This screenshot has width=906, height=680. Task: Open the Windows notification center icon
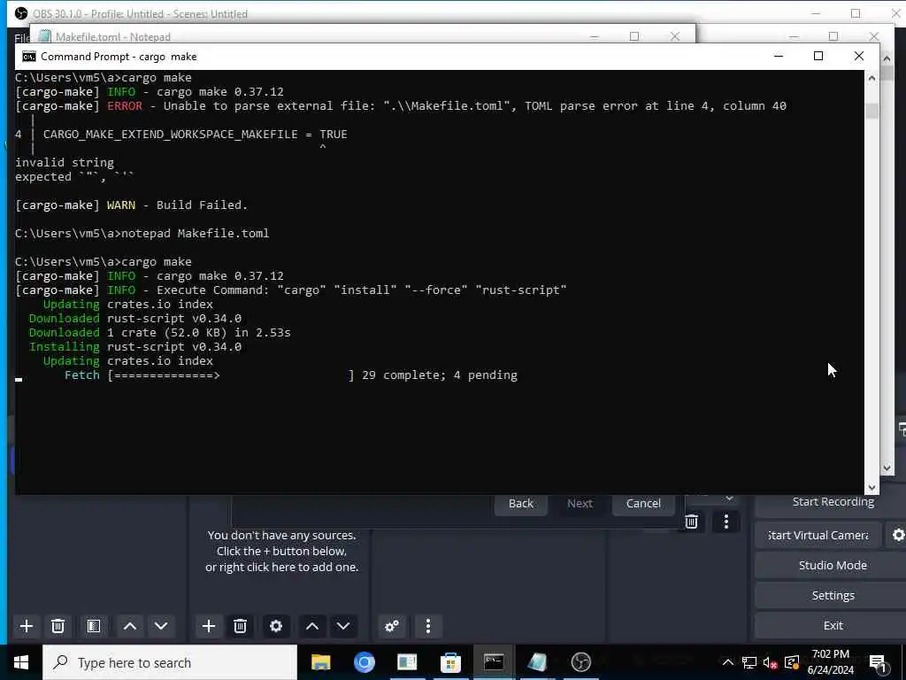[879, 662]
